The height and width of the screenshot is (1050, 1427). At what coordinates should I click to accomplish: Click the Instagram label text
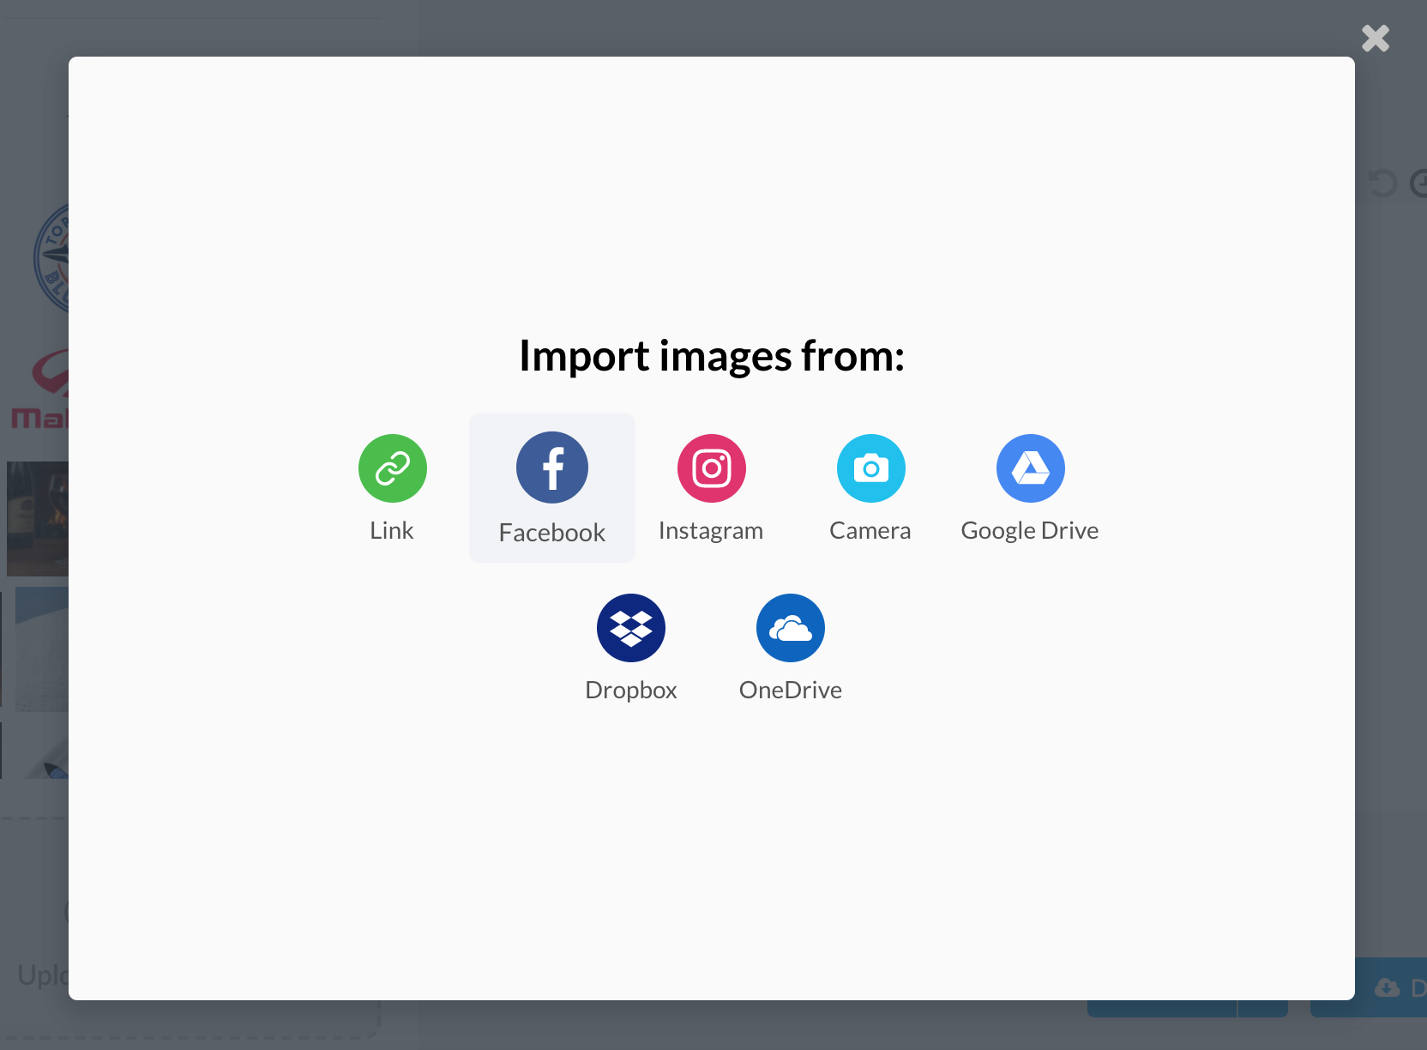(x=711, y=529)
